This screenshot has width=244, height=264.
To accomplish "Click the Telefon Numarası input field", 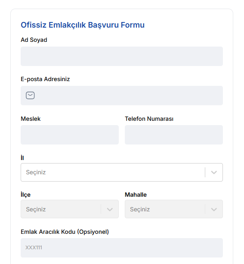I will click(174, 135).
